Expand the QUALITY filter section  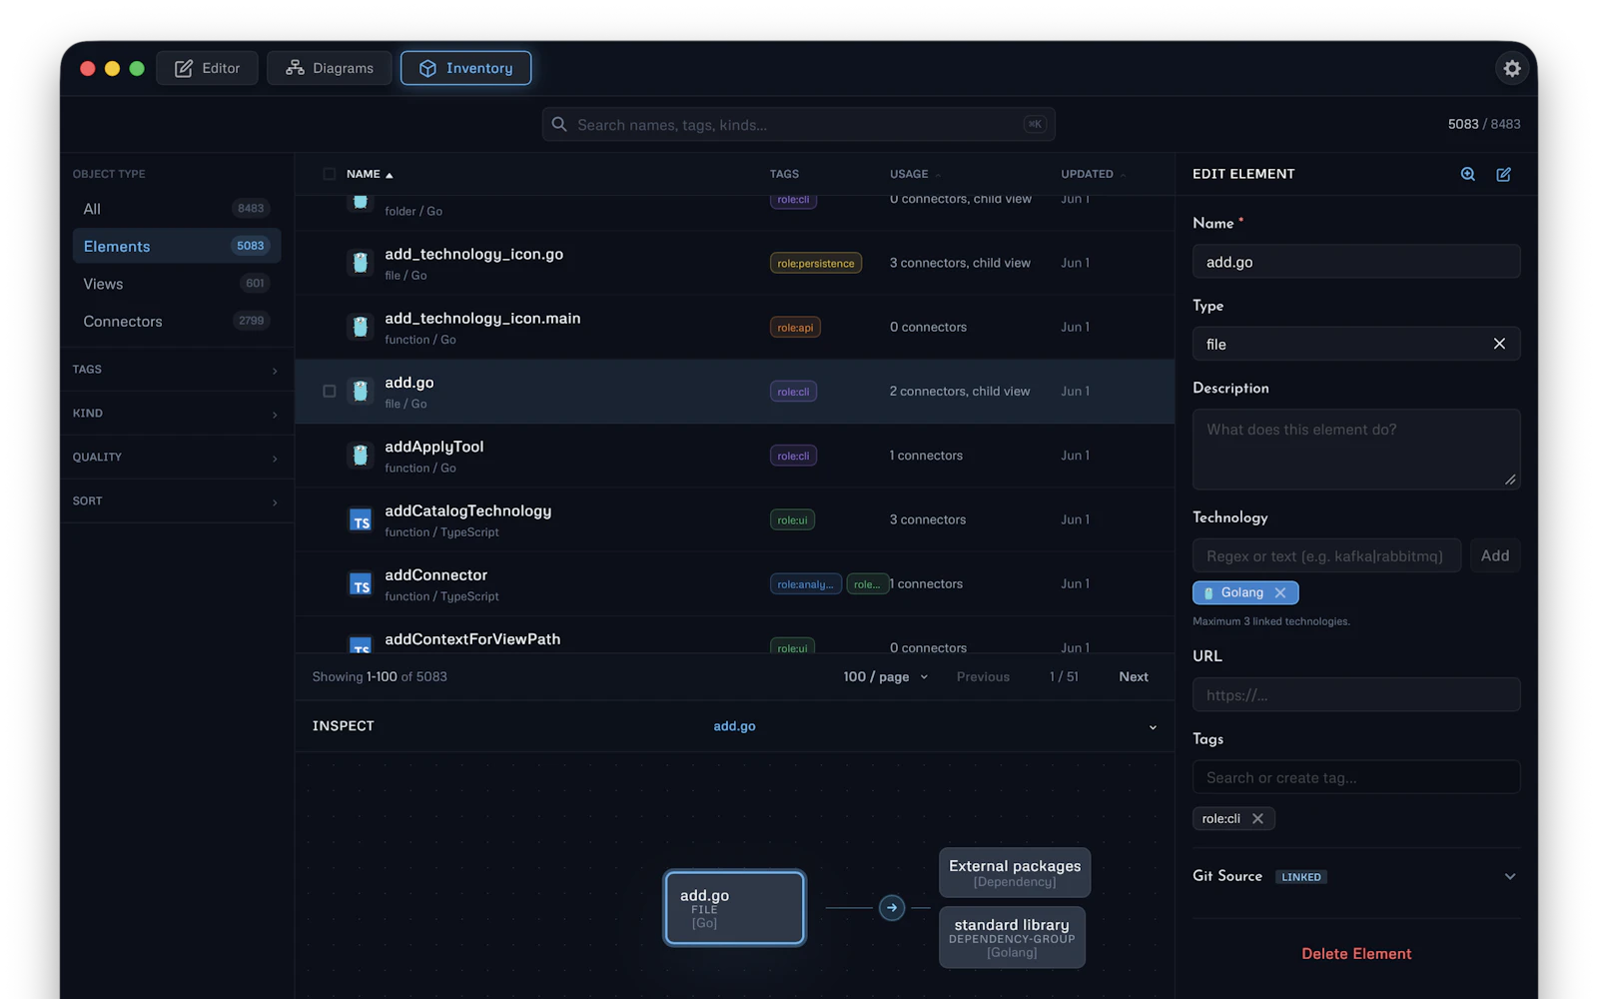click(176, 458)
